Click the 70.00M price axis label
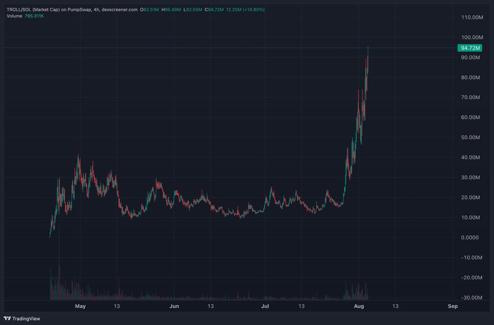The height and width of the screenshot is (325, 494). click(x=470, y=97)
